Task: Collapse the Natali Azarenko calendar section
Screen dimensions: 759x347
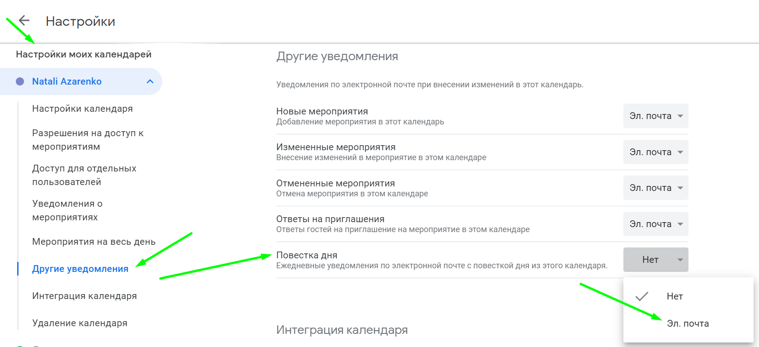Action: click(x=150, y=81)
